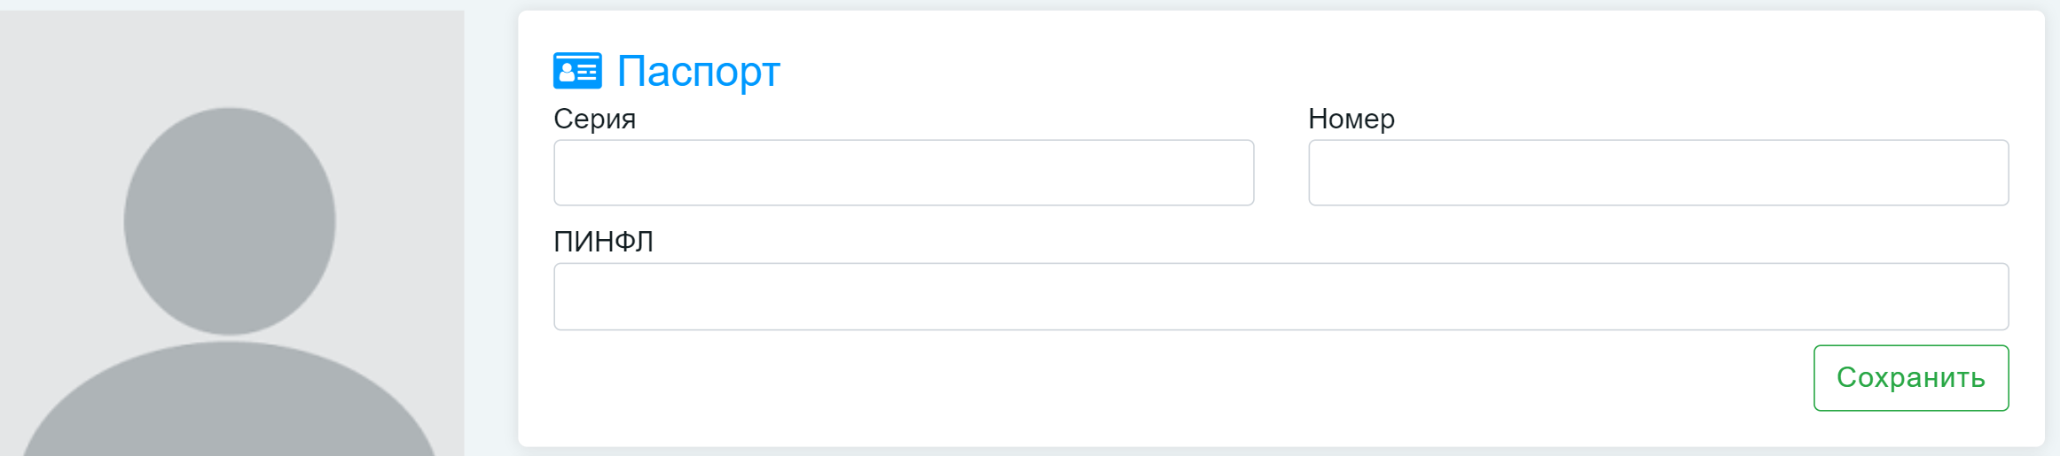Click blank space between Серия and Номер fields

click(x=1281, y=173)
